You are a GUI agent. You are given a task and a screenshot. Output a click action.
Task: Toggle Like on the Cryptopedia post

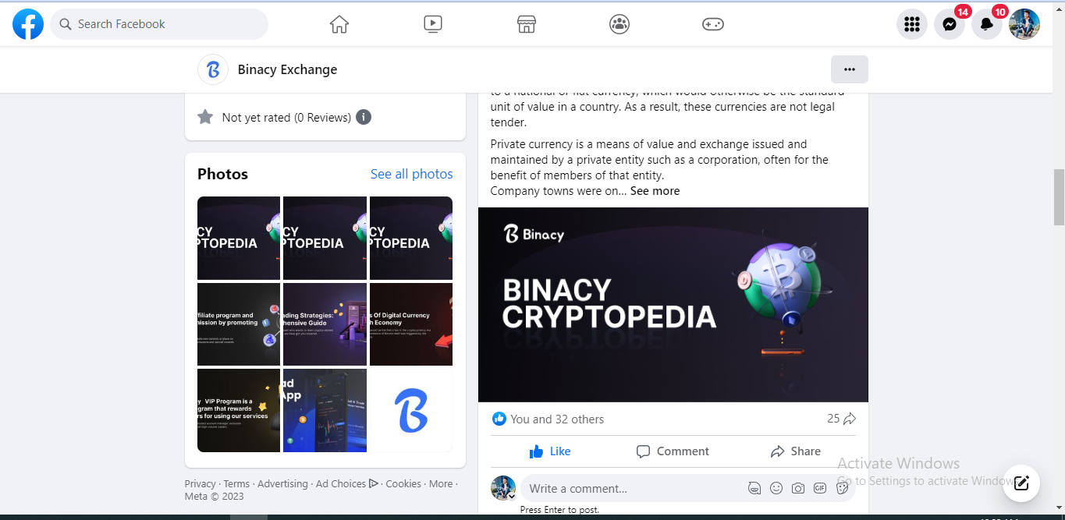click(x=550, y=451)
